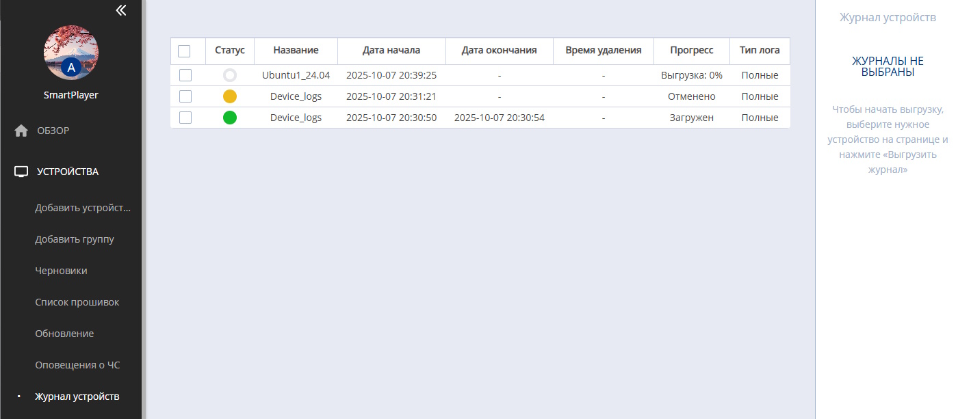958x419 pixels.
Task: Open Оповещения о ЧС in the sidebar
Action: (x=77, y=365)
